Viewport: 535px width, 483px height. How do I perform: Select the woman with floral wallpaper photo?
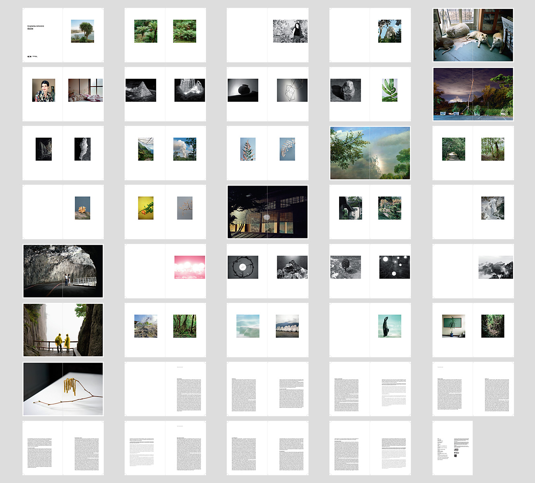[290, 31]
